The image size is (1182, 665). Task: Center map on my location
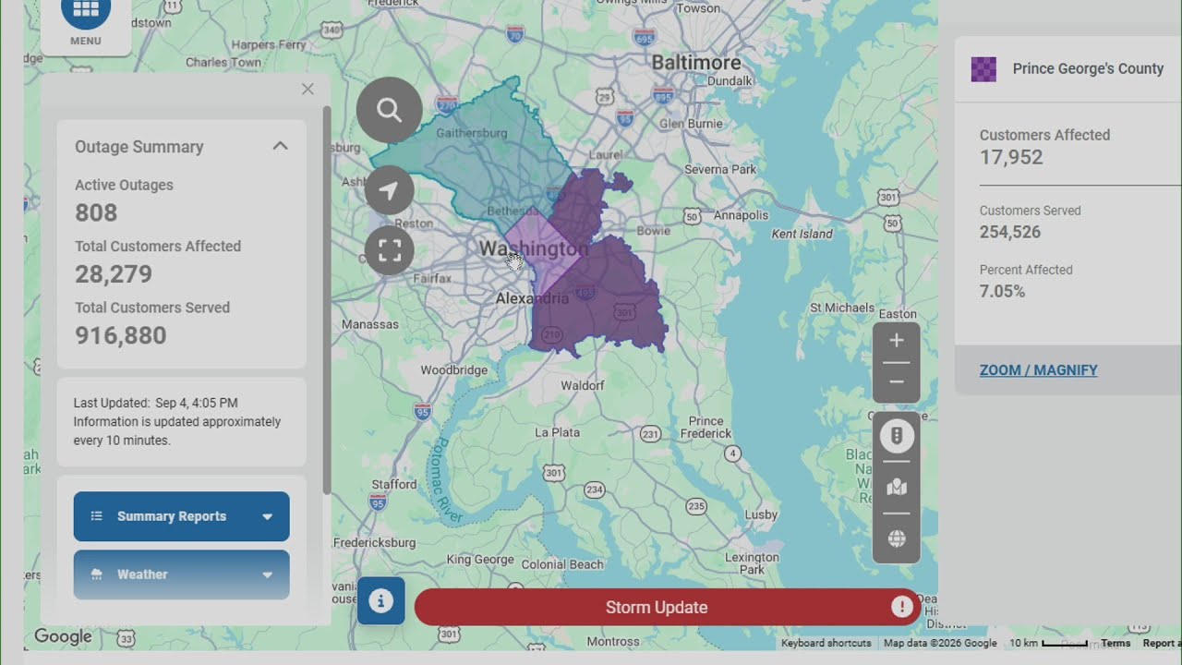pyautogui.click(x=390, y=190)
